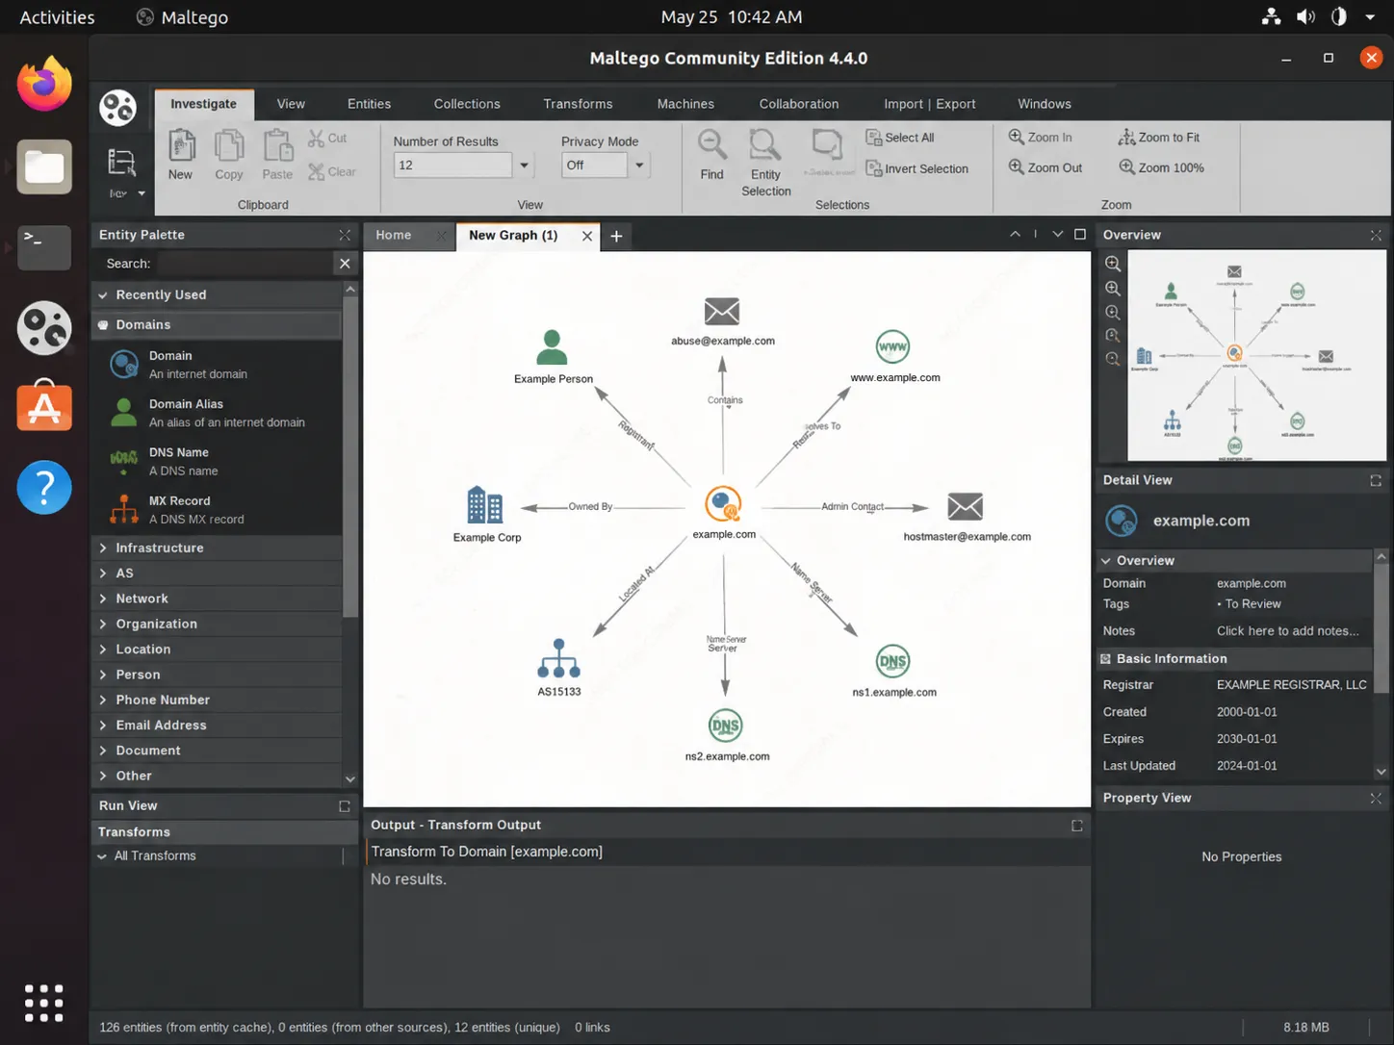Open the Entities ribbon tab
This screenshot has height=1045, width=1394.
pos(369,104)
